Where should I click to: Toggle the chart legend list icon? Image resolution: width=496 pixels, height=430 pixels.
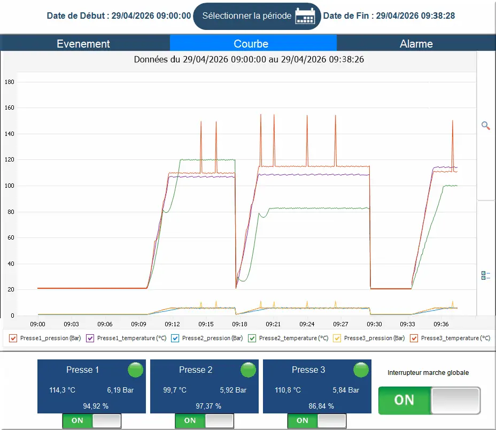point(485,275)
